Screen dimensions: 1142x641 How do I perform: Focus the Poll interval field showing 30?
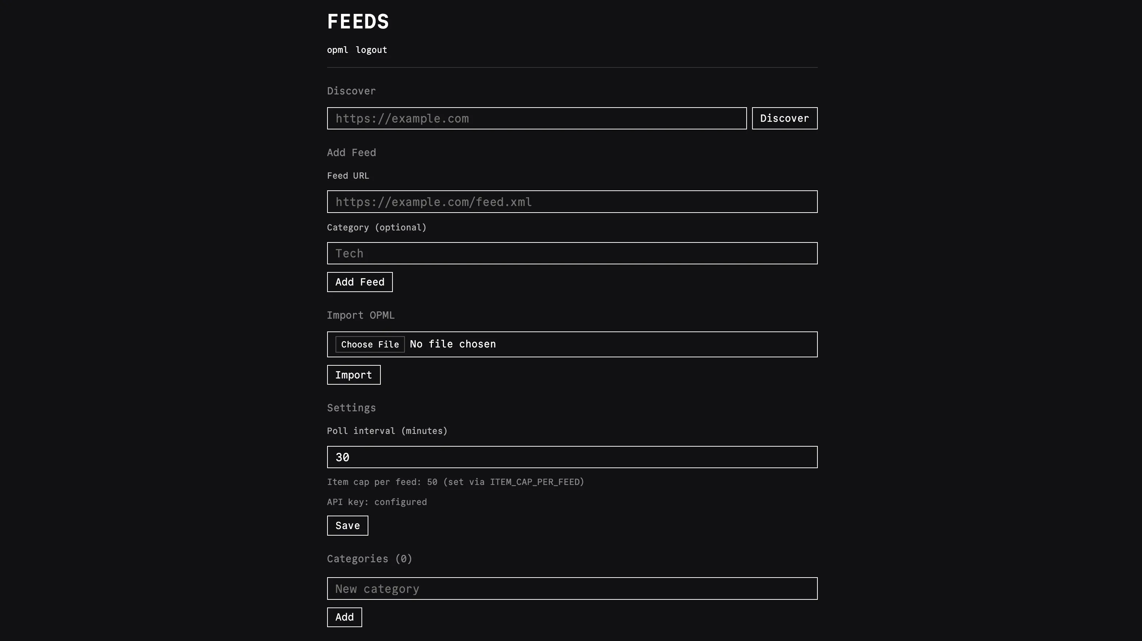point(572,457)
